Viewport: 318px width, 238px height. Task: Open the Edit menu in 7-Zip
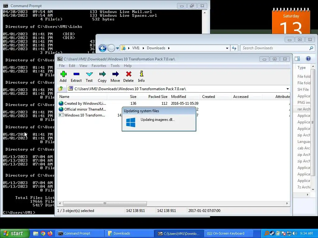[72, 66]
